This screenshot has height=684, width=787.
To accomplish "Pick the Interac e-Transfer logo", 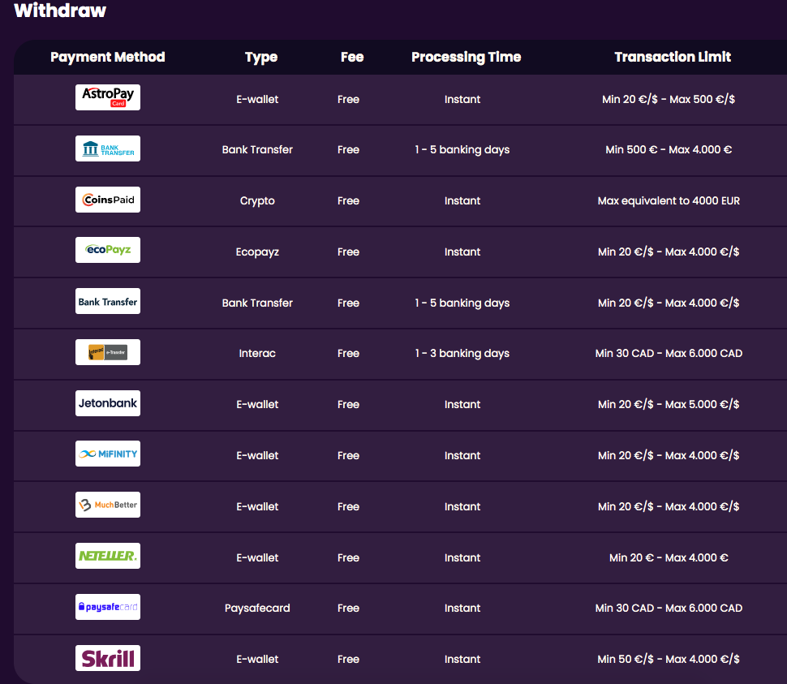I will [108, 353].
